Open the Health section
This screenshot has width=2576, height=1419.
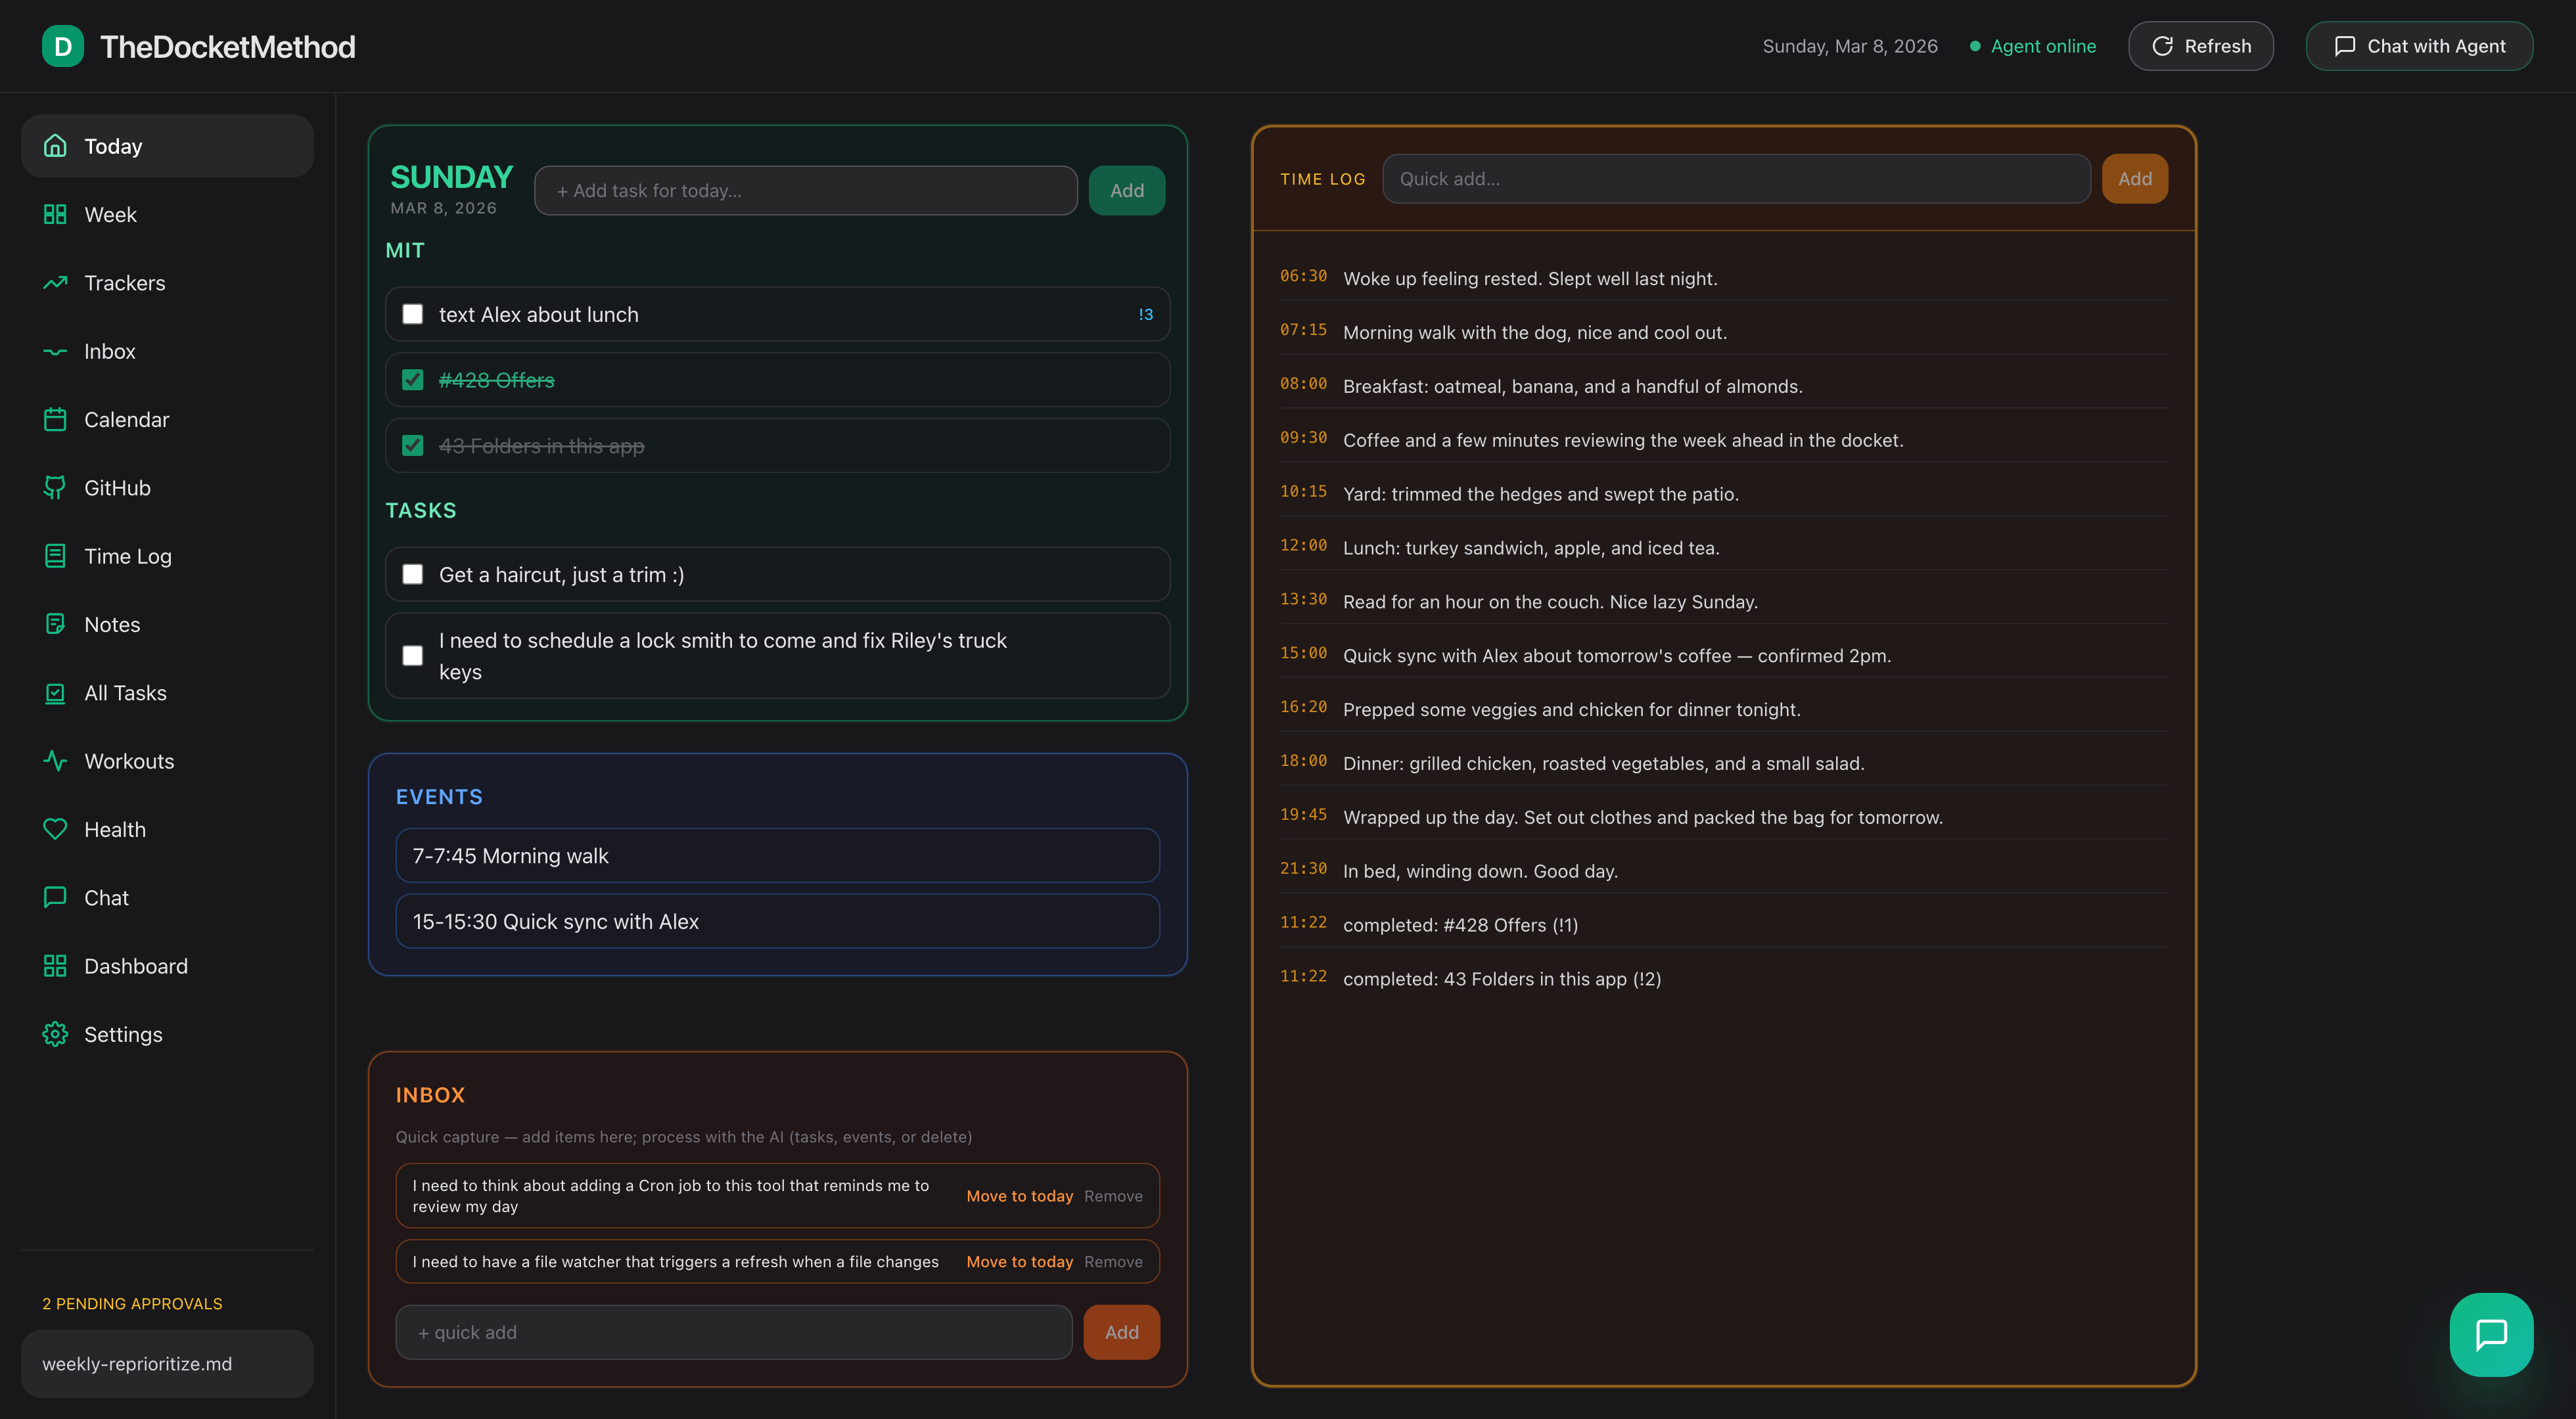pos(116,828)
